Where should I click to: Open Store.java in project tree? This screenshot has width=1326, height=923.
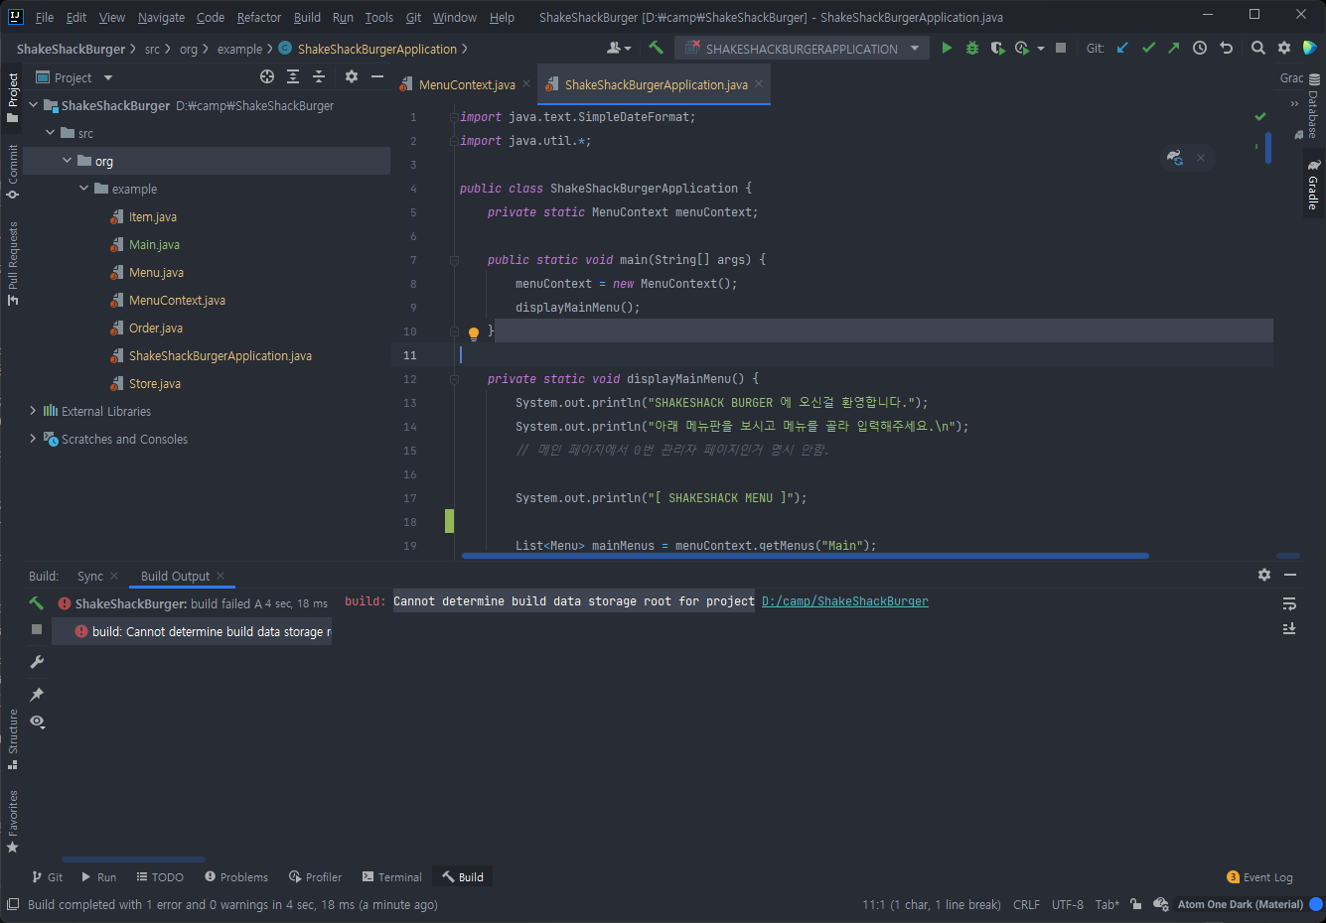tap(155, 383)
